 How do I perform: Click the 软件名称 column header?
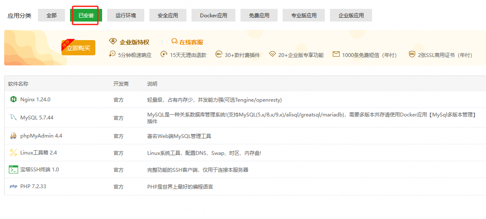pyautogui.click(x=18, y=84)
